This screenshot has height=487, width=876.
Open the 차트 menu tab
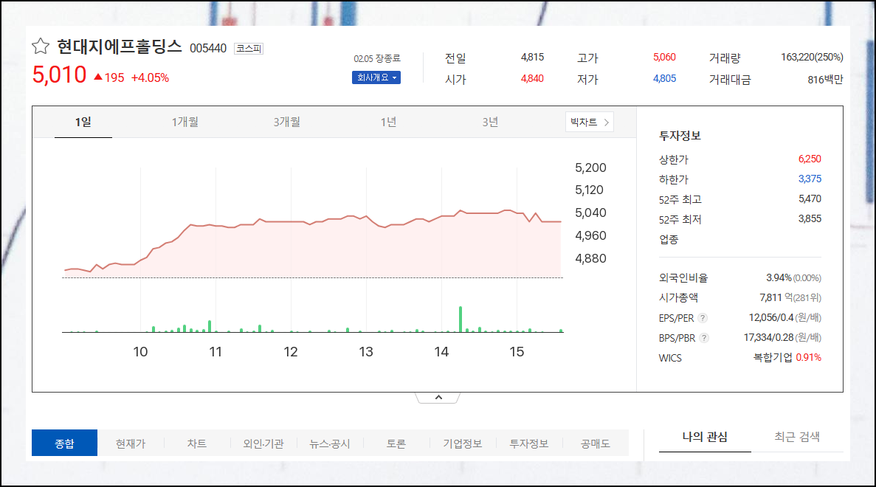pos(196,443)
